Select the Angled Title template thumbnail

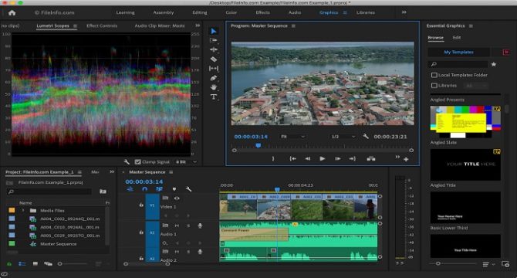coord(465,164)
